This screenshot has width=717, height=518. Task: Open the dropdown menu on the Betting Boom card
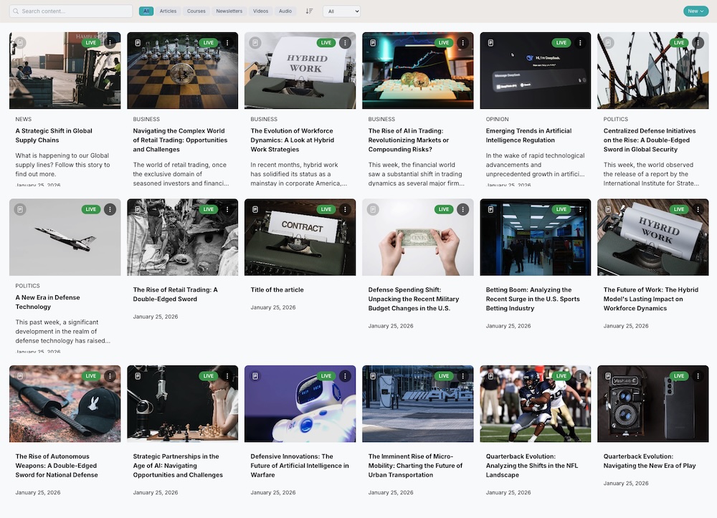[580, 209]
